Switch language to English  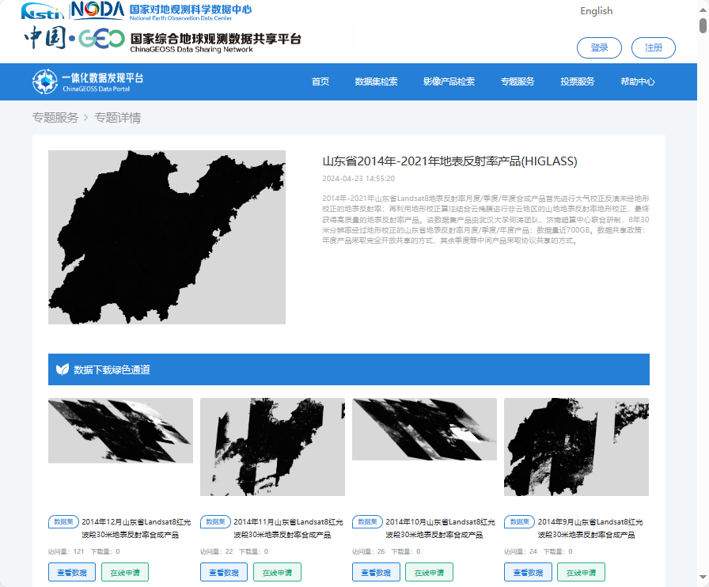(x=596, y=11)
